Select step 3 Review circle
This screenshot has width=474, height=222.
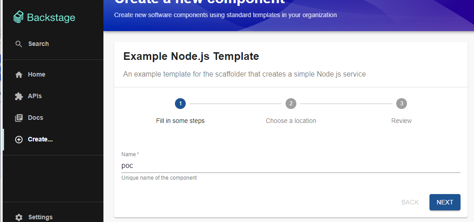coord(402,104)
